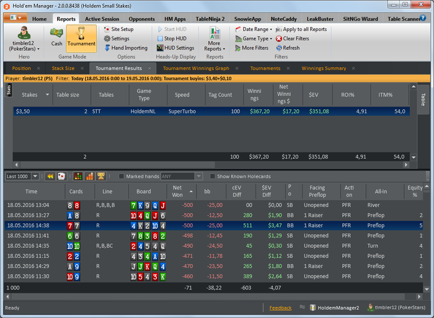This screenshot has width=434, height=318.
Task: Open Date Range filter dropdown
Action: point(254,29)
